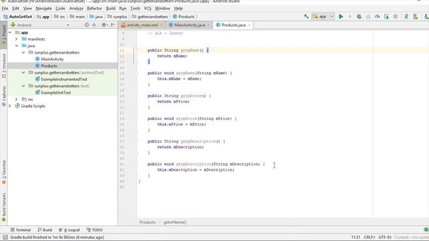The width and height of the screenshot is (429, 241).
Task: Click Run with Coverage icon
Action: tap(368, 17)
